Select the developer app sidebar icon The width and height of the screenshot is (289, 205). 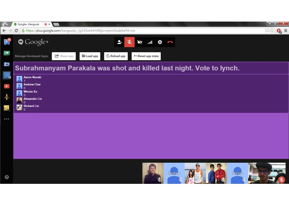[x=7, y=75]
